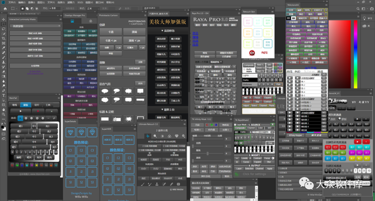Switch to the Channel source tab in RapidMask2

[251, 128]
